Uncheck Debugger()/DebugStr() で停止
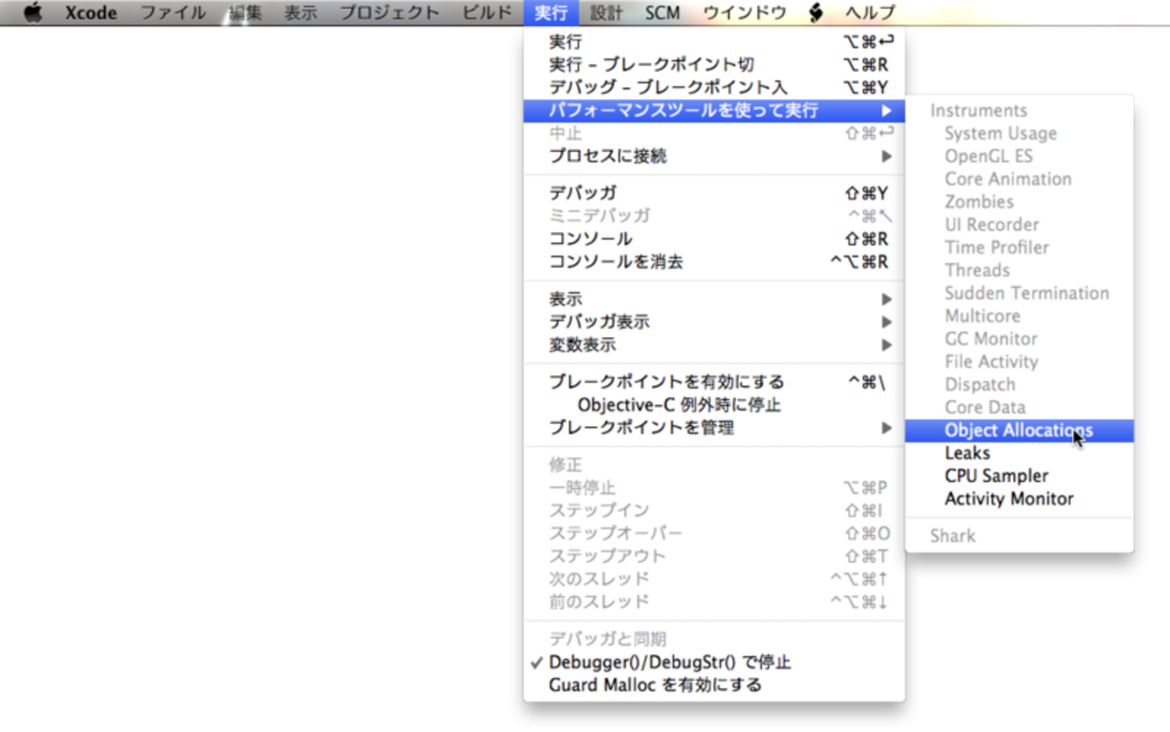Image resolution: width=1170 pixels, height=732 pixels. click(715, 663)
